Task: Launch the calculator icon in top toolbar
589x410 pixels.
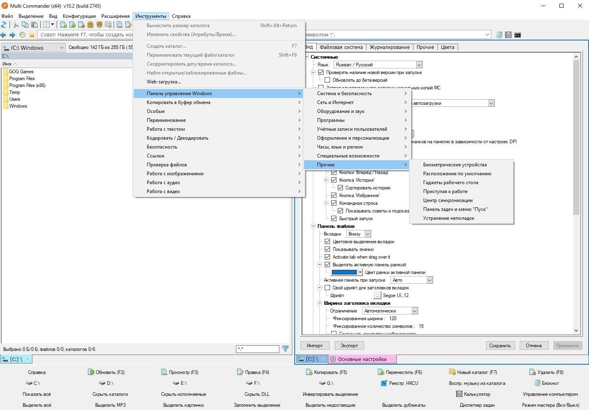Action: [508, 35]
